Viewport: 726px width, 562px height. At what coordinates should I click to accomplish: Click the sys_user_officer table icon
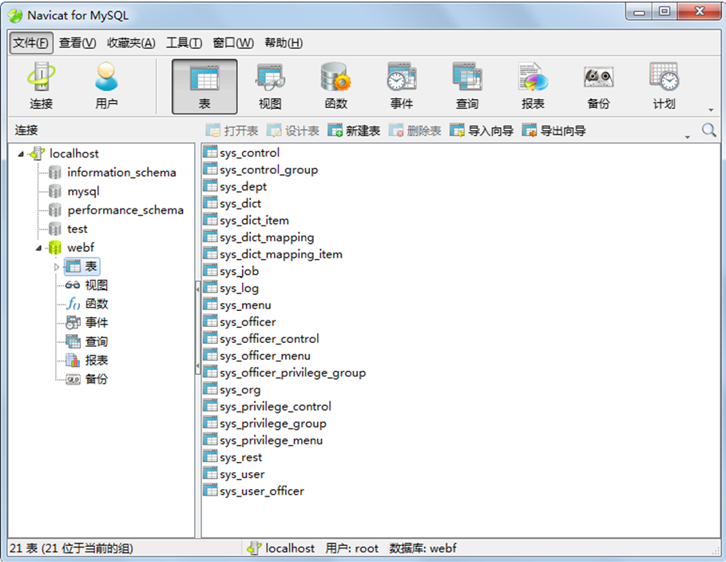click(x=210, y=490)
